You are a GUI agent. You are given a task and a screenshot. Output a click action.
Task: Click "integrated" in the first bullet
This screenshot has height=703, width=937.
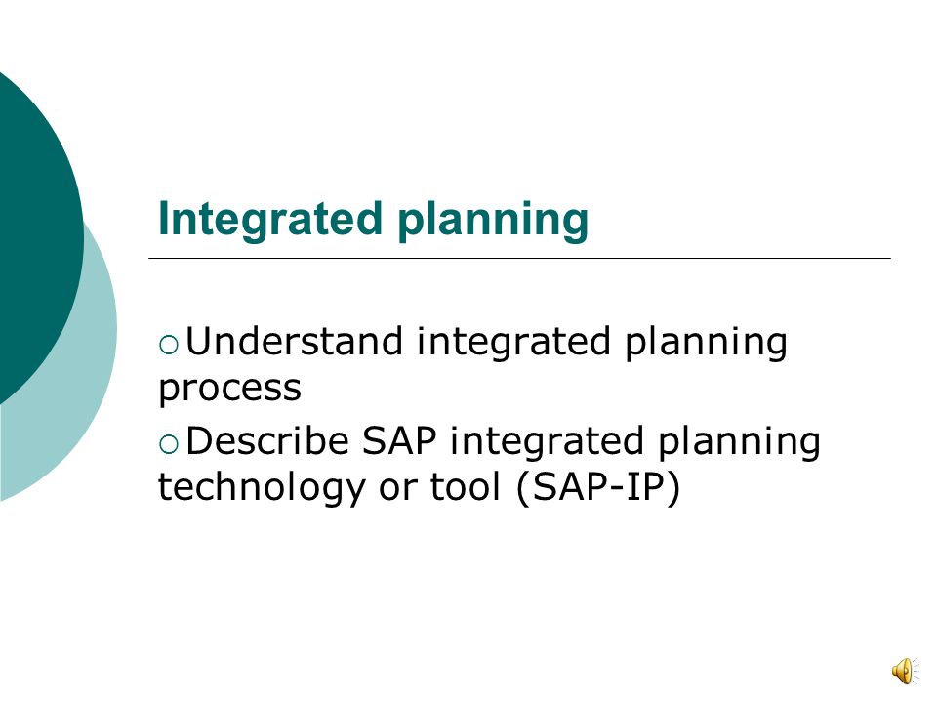coord(513,343)
